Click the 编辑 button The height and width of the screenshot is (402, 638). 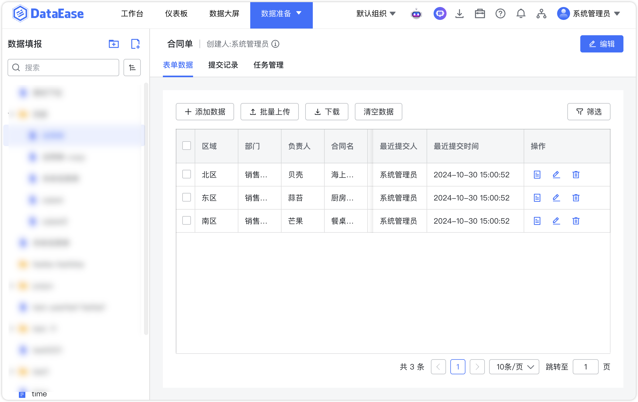[x=602, y=44]
